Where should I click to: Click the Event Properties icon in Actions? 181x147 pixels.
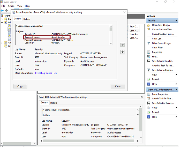[149, 94]
